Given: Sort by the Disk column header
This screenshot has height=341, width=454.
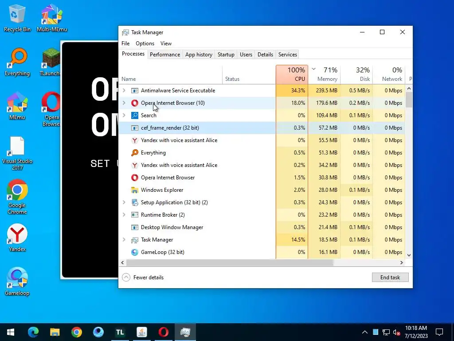Looking at the screenshot, I should point(356,75).
